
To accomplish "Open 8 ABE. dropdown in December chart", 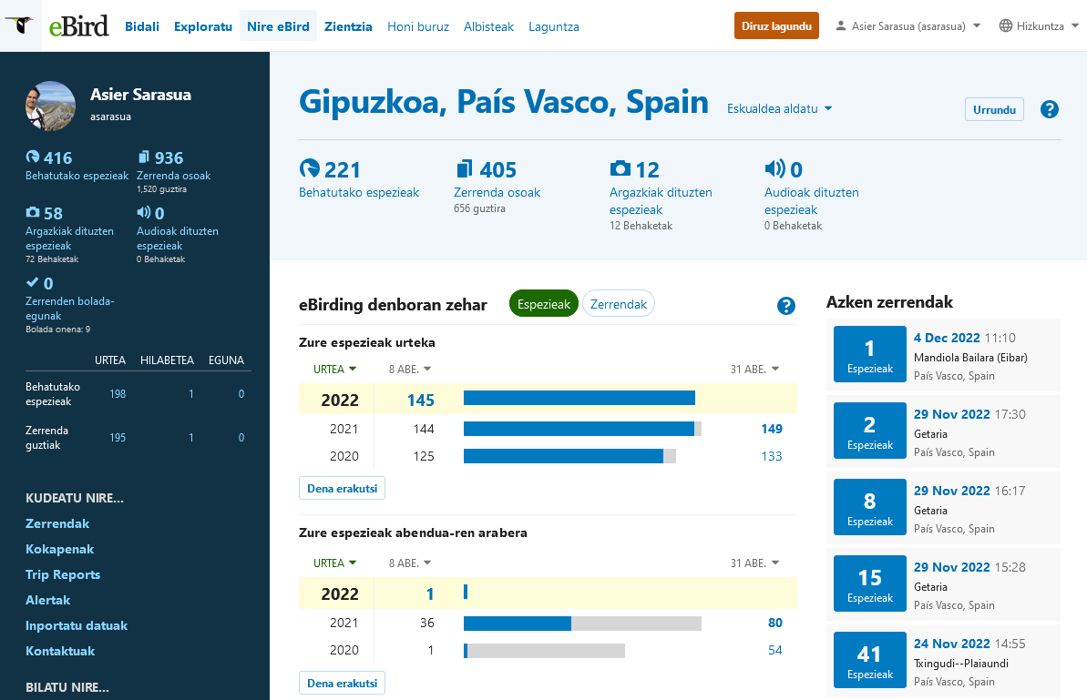I will [x=410, y=563].
